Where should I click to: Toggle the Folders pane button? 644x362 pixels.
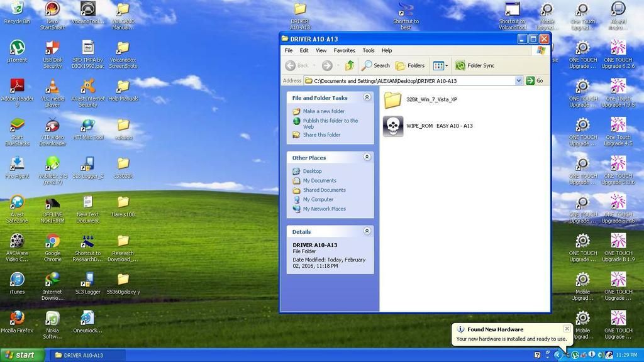(x=410, y=65)
